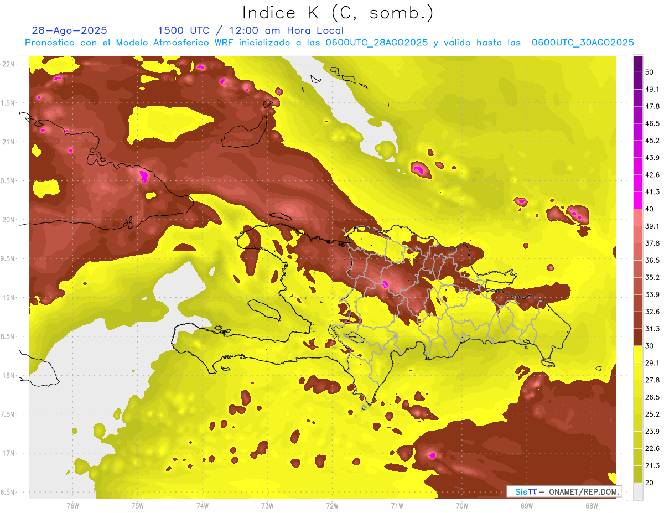Click the "7.5N" latitude label
The width and height of the screenshot is (664, 513).
(x=8, y=414)
